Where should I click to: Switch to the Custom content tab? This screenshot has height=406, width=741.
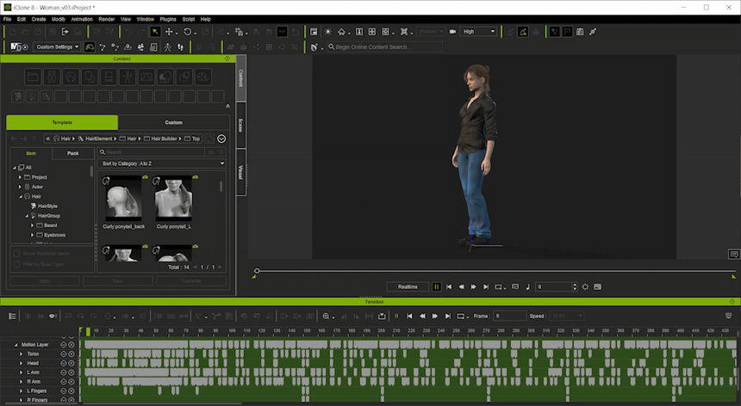coord(173,122)
